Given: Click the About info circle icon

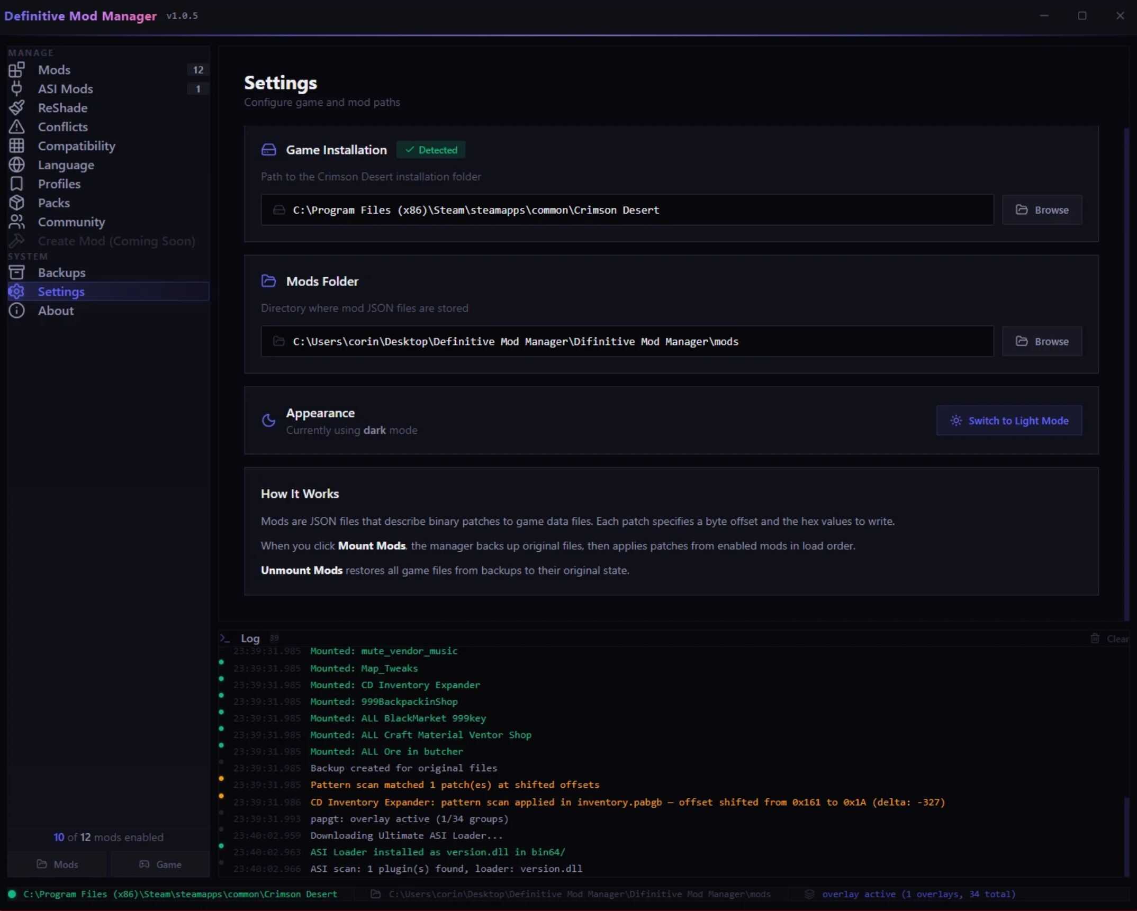Looking at the screenshot, I should pyautogui.click(x=16, y=311).
